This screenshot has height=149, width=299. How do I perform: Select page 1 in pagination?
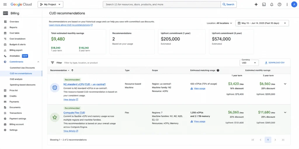(268, 140)
